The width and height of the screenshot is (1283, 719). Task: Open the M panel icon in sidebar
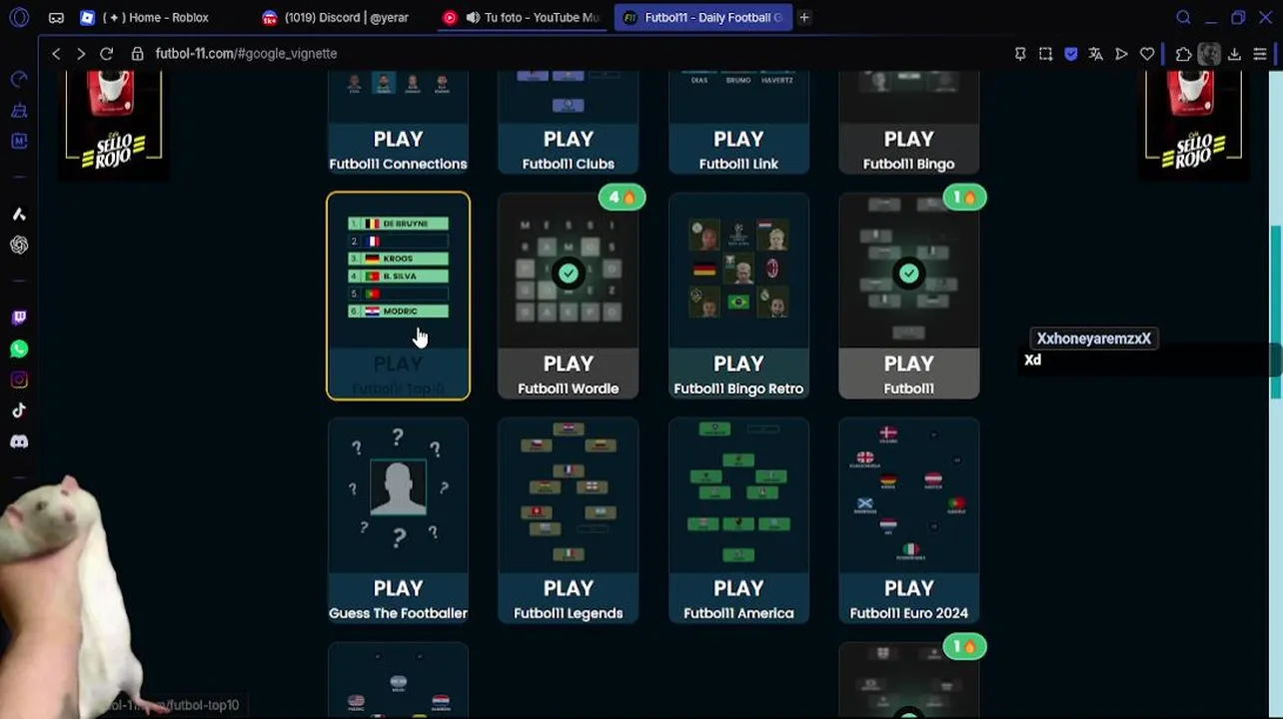pos(19,141)
